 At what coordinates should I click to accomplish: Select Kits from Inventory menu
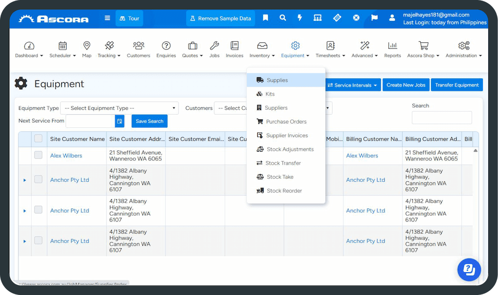click(x=286, y=94)
